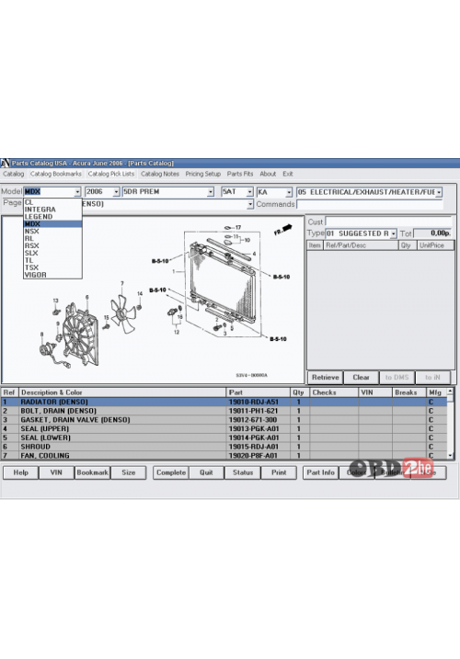Click the Cust text field

point(388,222)
